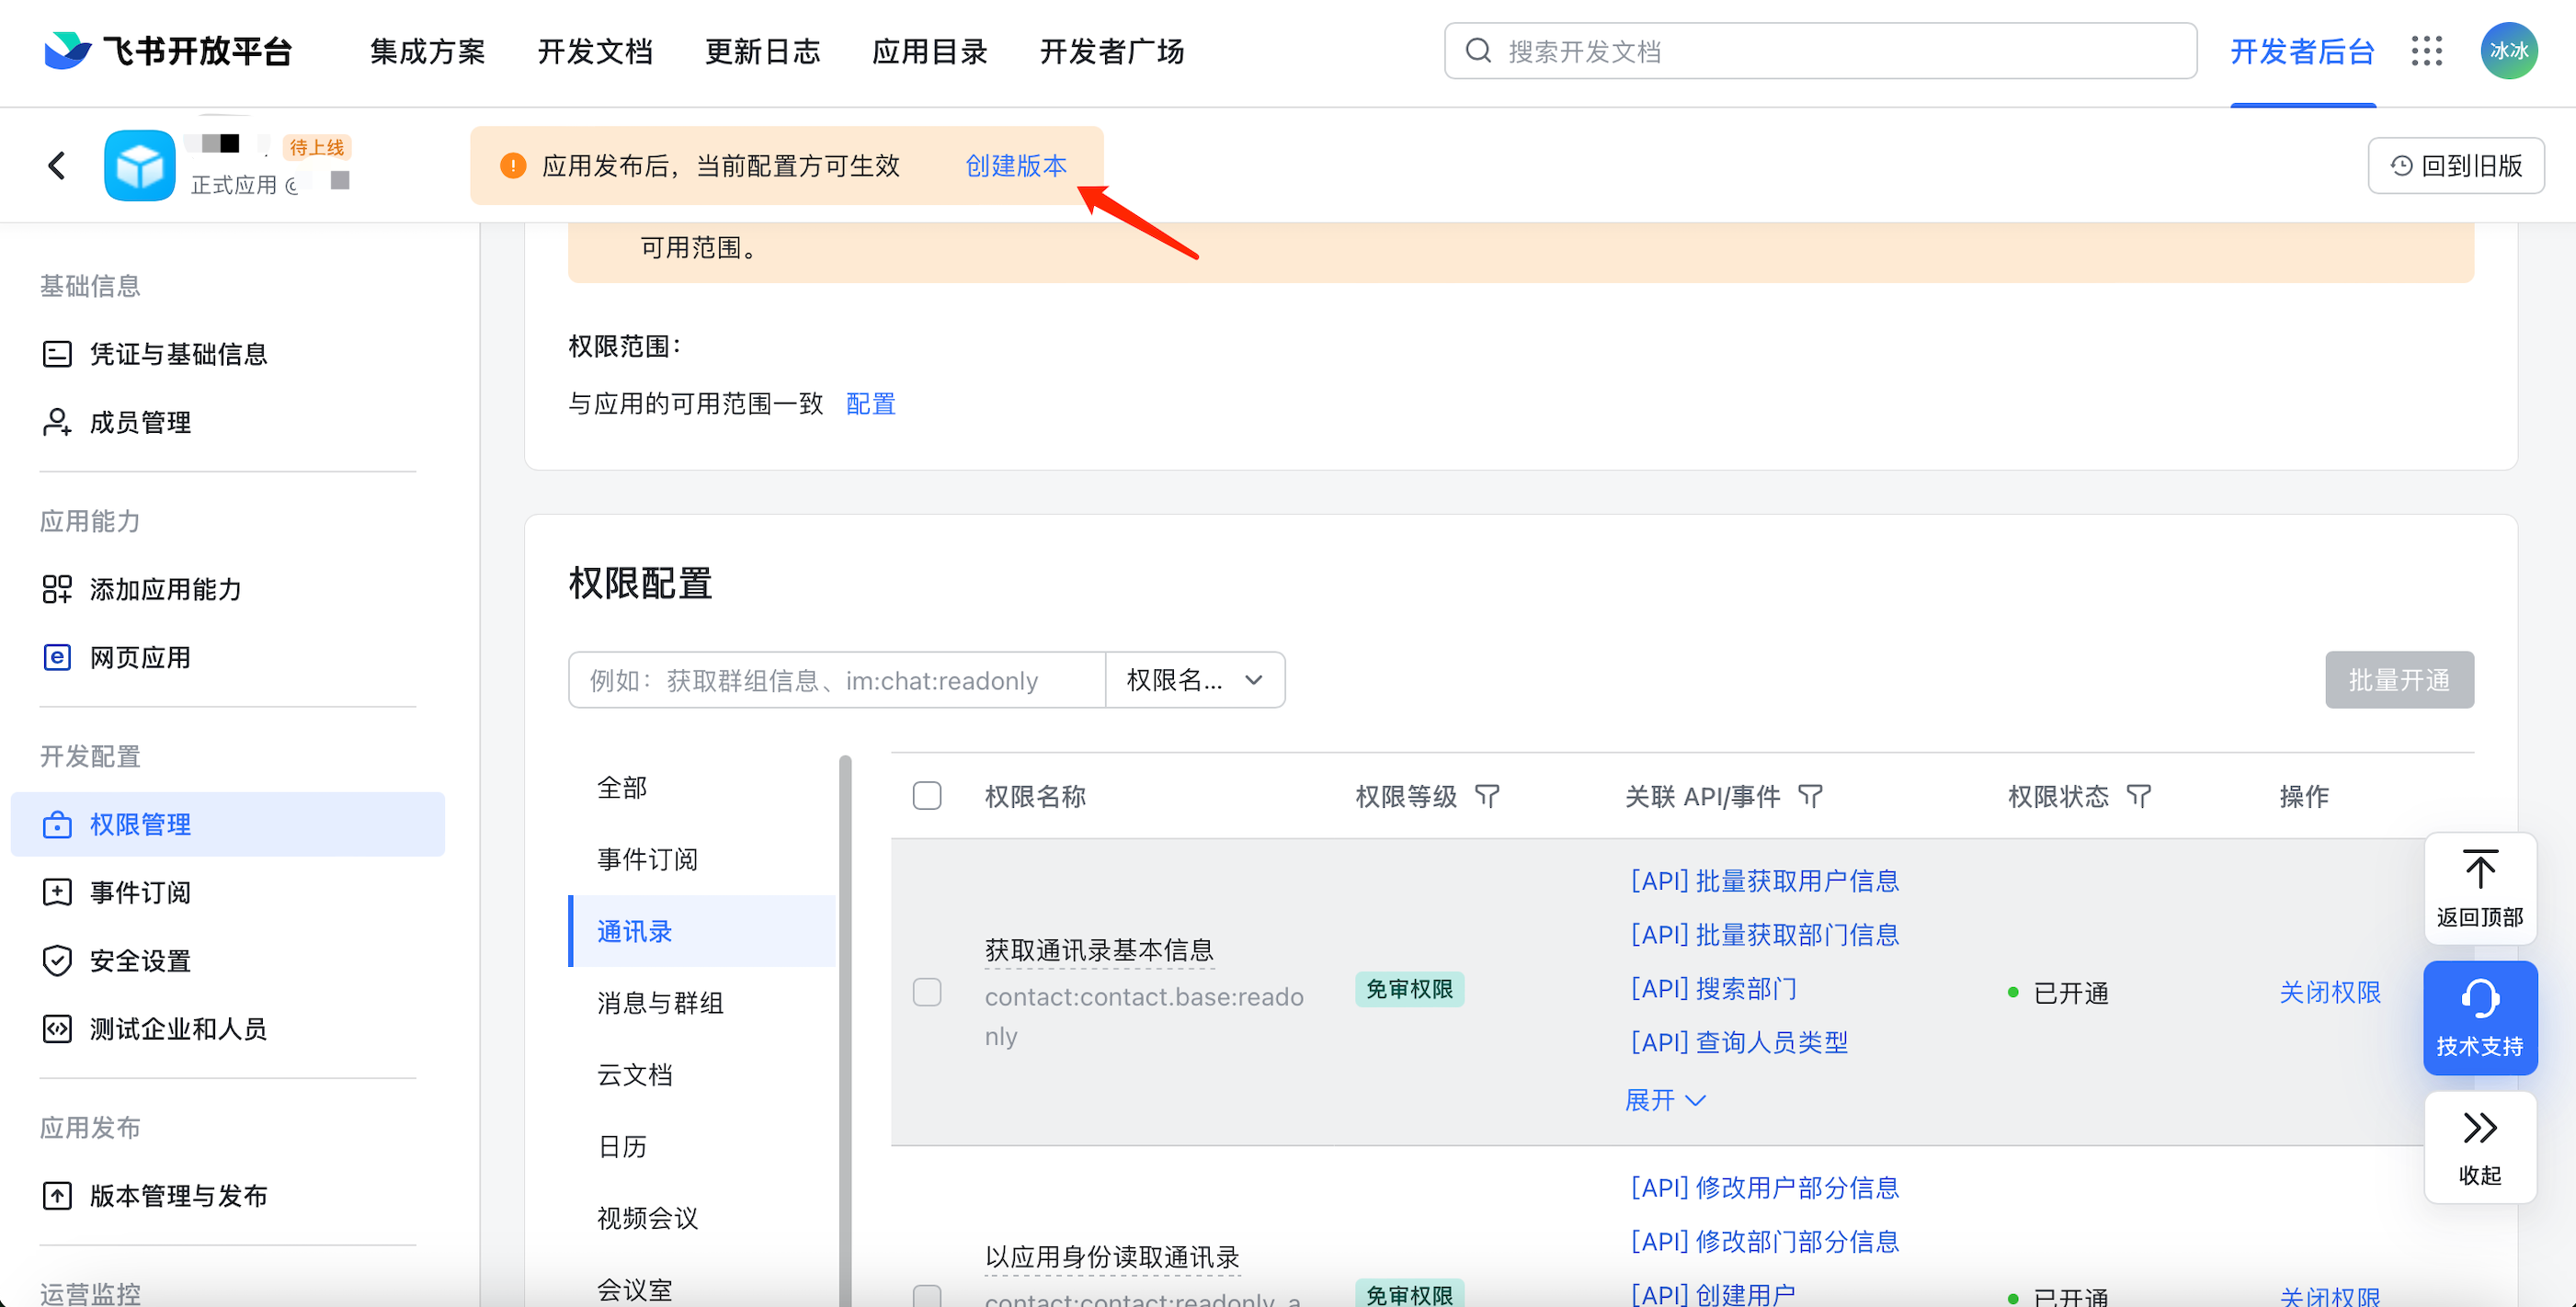Click the 事件订阅 sidebar icon
The image size is (2576, 1307).
click(x=57, y=892)
